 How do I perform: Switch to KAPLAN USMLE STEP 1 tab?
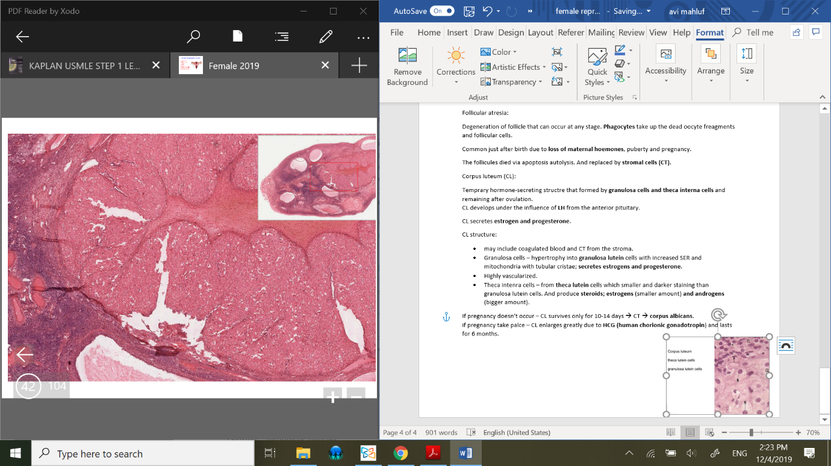[x=84, y=66]
